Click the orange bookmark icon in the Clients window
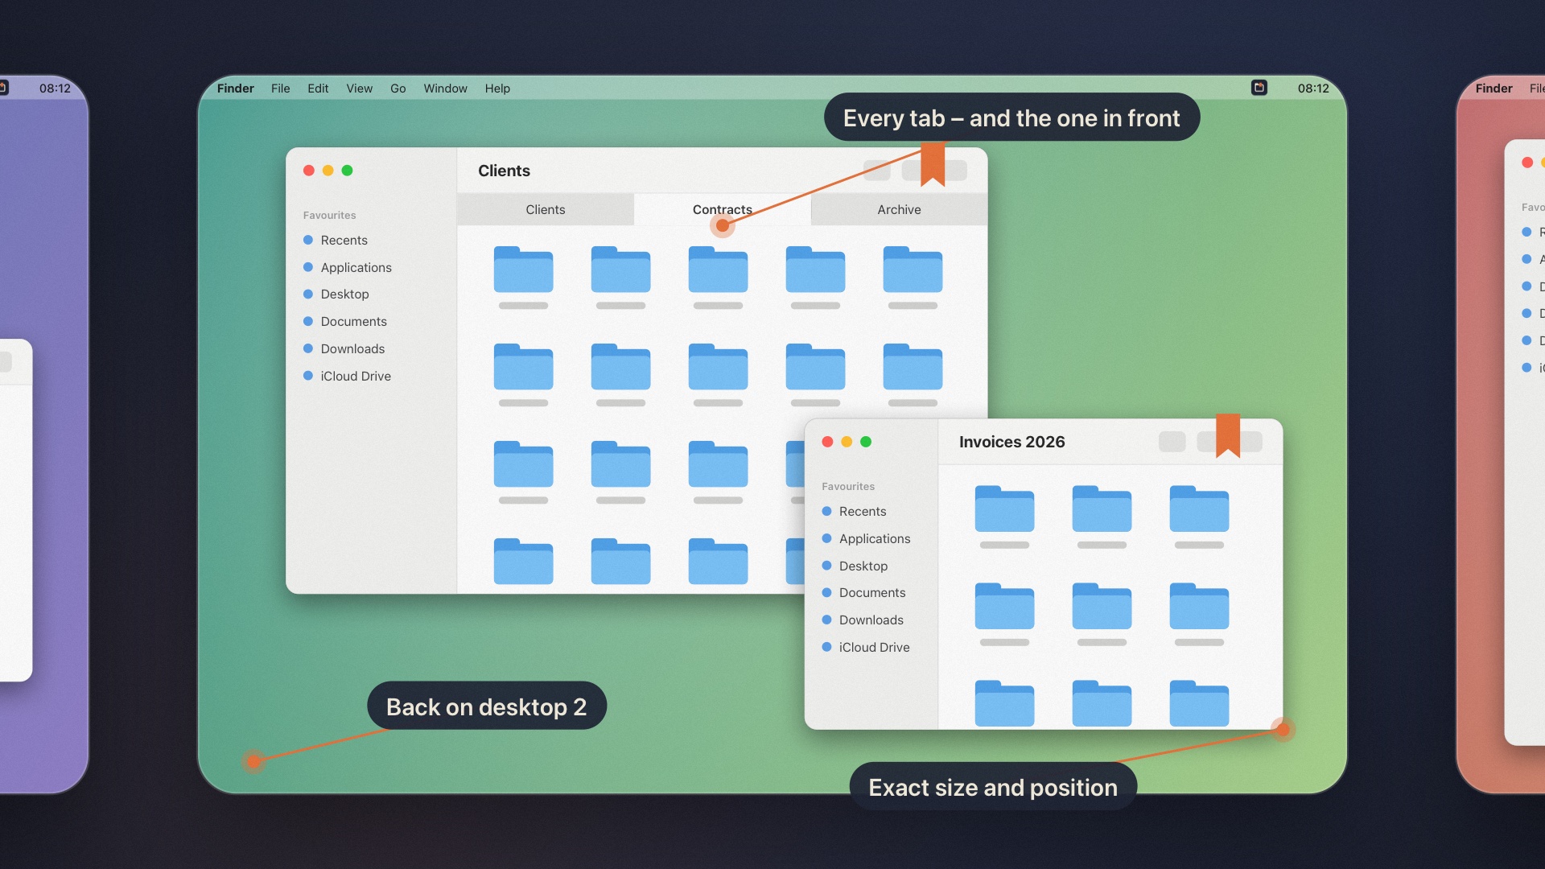The height and width of the screenshot is (869, 1545). point(933,164)
